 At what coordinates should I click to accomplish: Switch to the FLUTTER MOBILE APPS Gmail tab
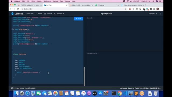click(x=30, y=5)
